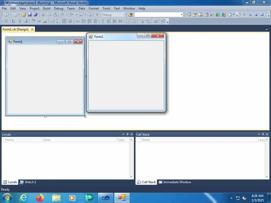The height and width of the screenshot is (203, 271).
Task: Click the Align Bottoms layout icon
Action: pyautogui.click(x=45, y=21)
